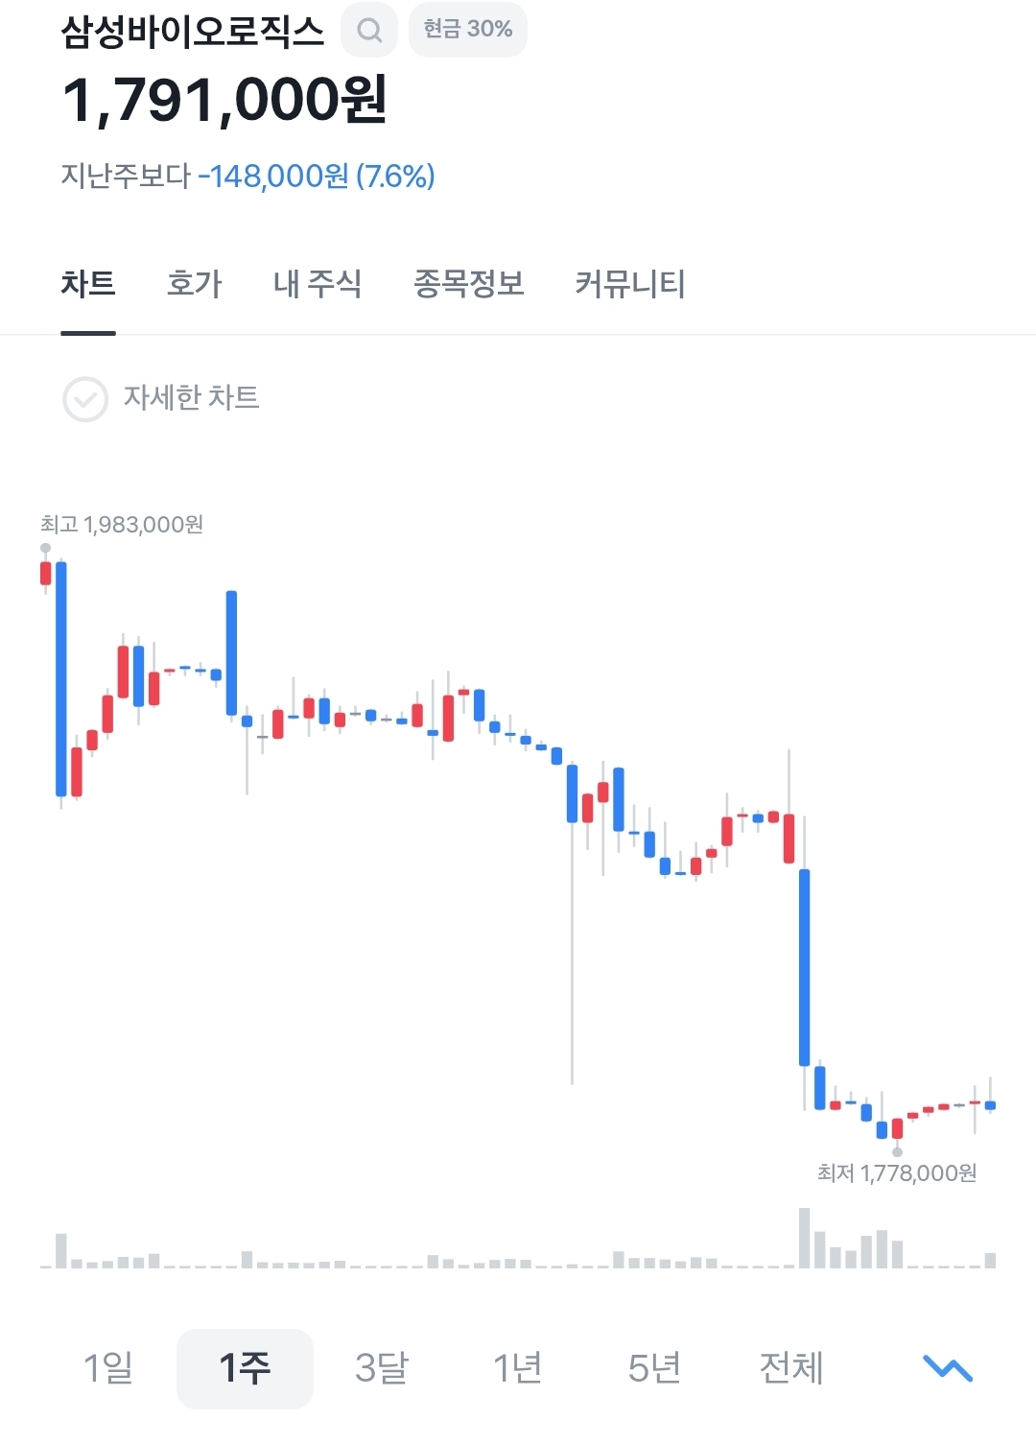Go to the 커뮤니티 tab
This screenshot has height=1444, width=1036.
(x=629, y=284)
